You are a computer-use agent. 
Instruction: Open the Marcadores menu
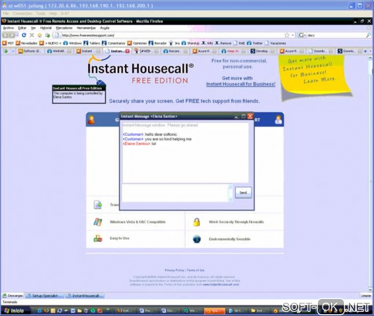point(64,28)
